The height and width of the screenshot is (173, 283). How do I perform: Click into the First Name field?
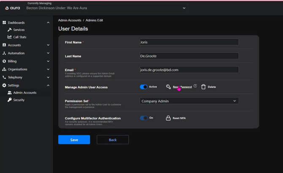coord(189,42)
